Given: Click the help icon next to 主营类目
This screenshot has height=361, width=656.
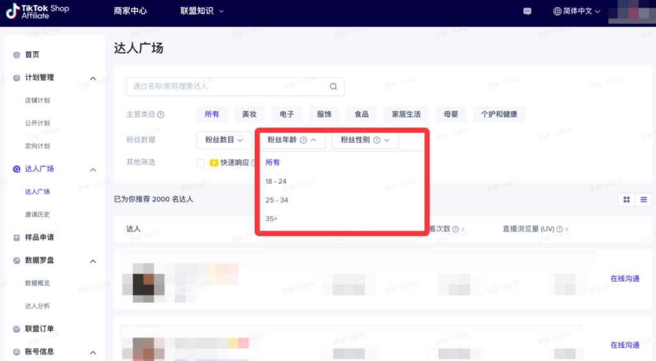Looking at the screenshot, I should point(161,115).
